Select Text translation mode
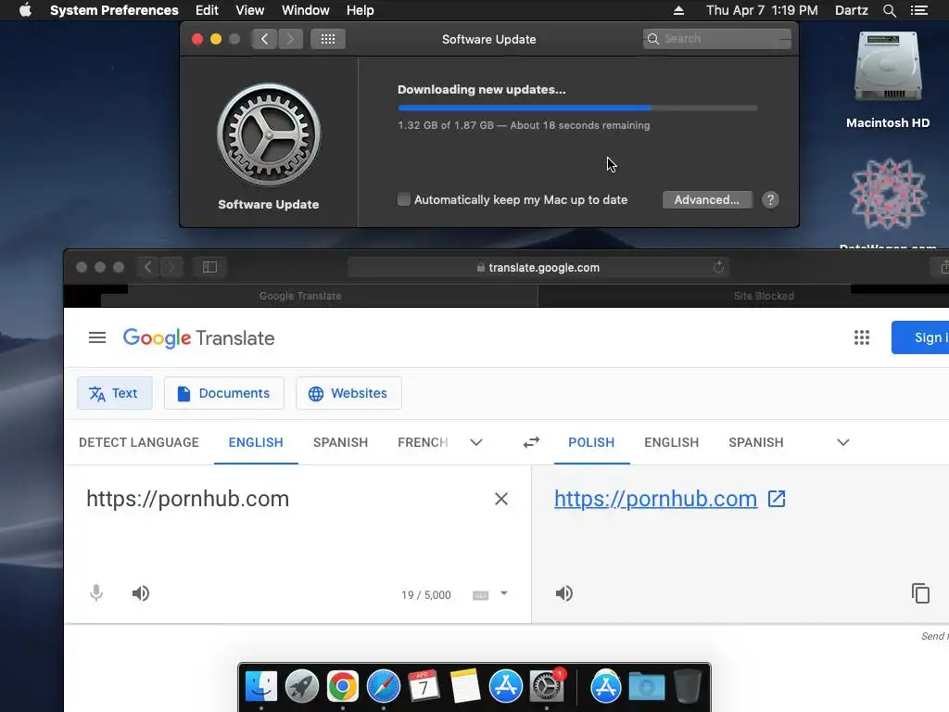Viewport: 949px width, 712px height. tap(115, 393)
